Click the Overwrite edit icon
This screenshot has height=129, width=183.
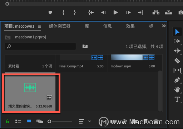(168, 12)
